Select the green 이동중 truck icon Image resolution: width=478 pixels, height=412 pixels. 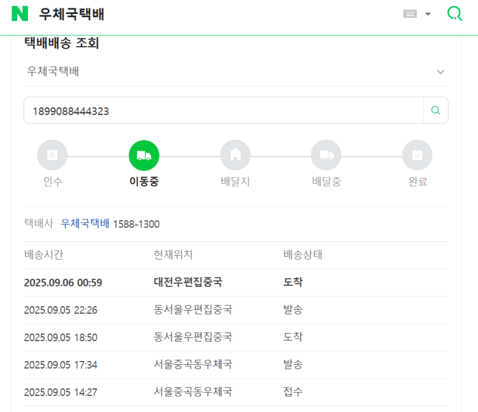[144, 155]
